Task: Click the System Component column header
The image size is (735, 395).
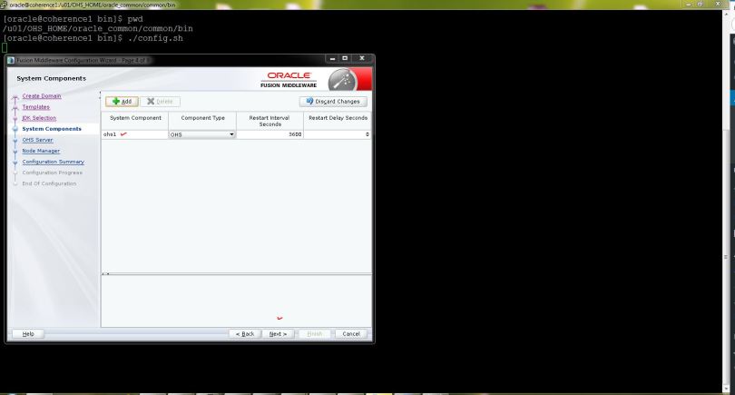Action: click(135, 121)
